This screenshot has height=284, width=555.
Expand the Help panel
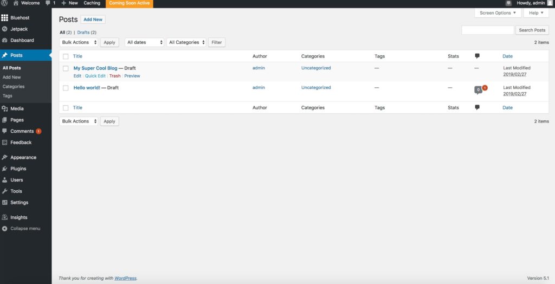[x=536, y=13]
